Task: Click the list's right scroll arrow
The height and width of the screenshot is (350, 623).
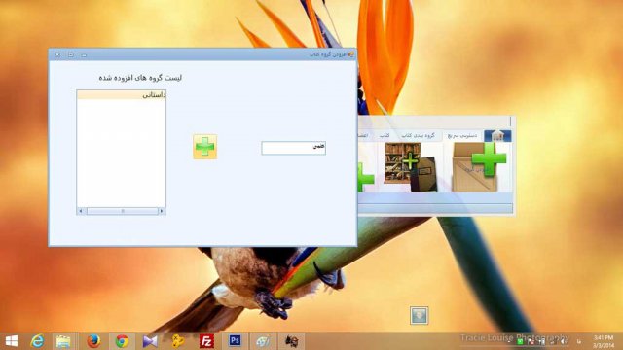Action: tap(162, 211)
